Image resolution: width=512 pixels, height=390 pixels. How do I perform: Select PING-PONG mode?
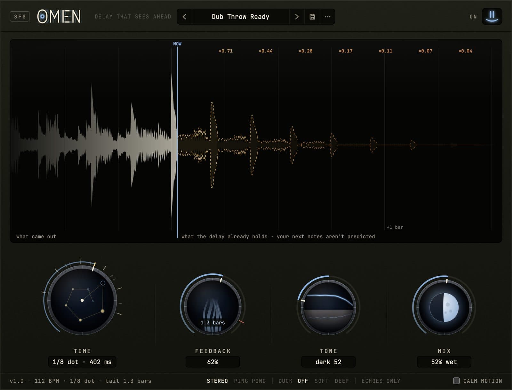coord(250,381)
